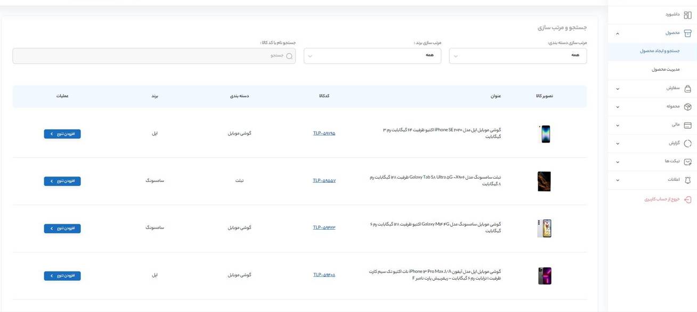
Task: Click the محصول box icon in sidebar
Action: pyautogui.click(x=687, y=33)
